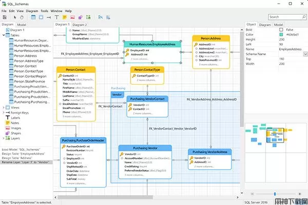
Task: Select the pointer selection tool
Action: [14, 17]
